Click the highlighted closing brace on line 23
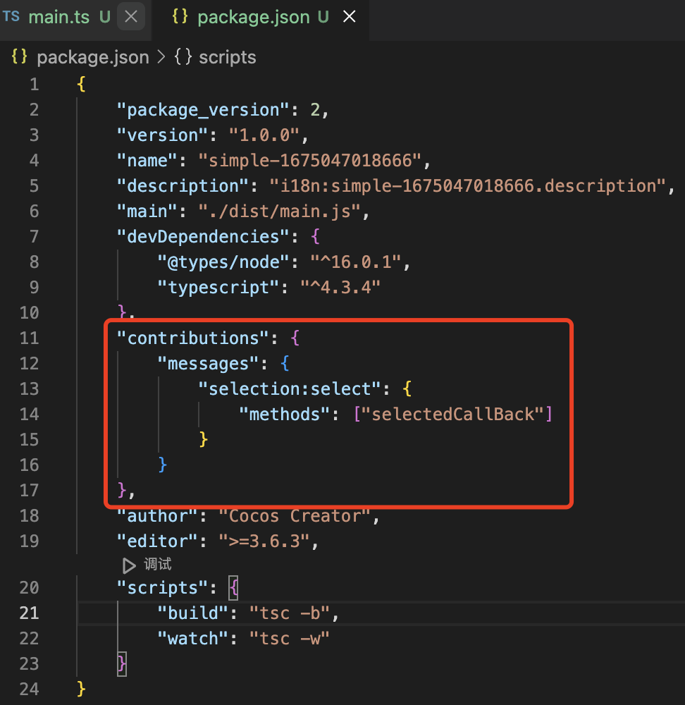 tap(121, 664)
